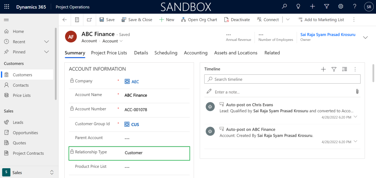This screenshot has width=376, height=178.
Task: Open more commands vertical ellipsis in toolbar
Action: [x=354, y=20]
